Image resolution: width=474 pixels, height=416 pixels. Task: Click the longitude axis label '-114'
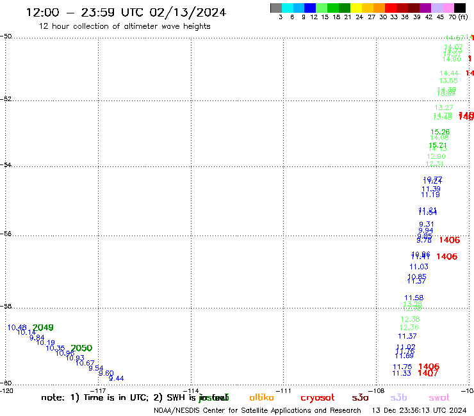click(x=191, y=391)
